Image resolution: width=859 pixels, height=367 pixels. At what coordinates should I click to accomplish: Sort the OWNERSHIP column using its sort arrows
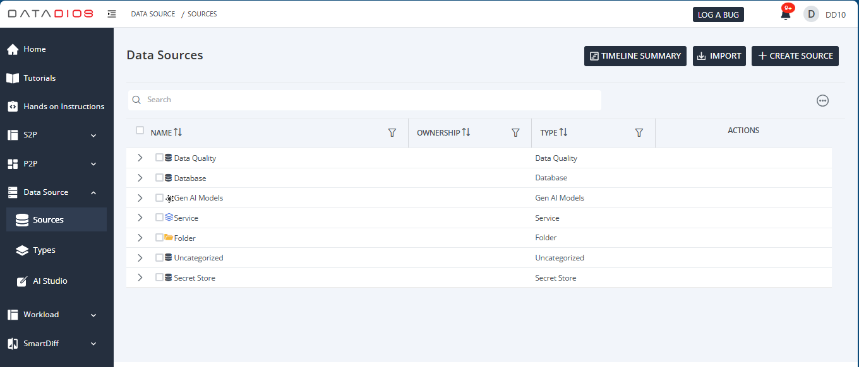(467, 132)
